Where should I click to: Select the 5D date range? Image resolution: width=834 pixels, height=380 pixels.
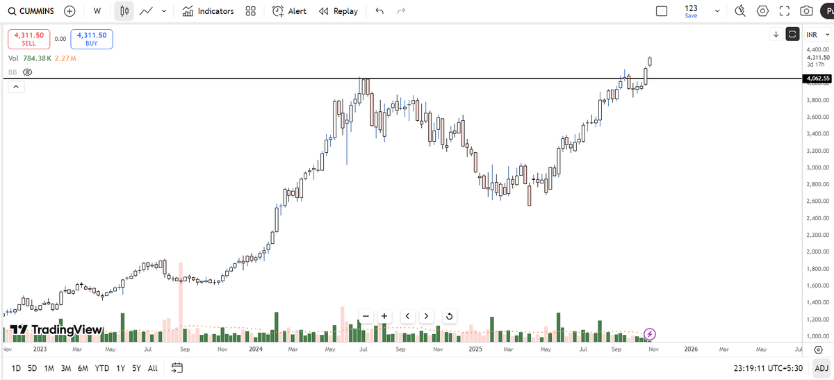coord(32,368)
